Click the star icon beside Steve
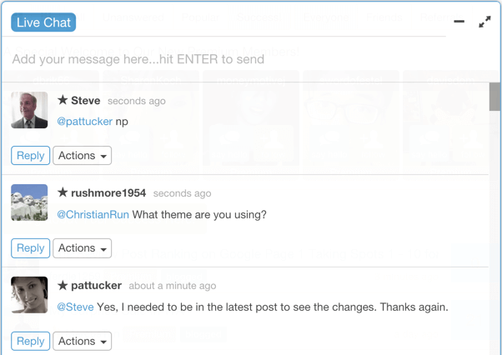This screenshot has width=502, height=355. tap(63, 100)
